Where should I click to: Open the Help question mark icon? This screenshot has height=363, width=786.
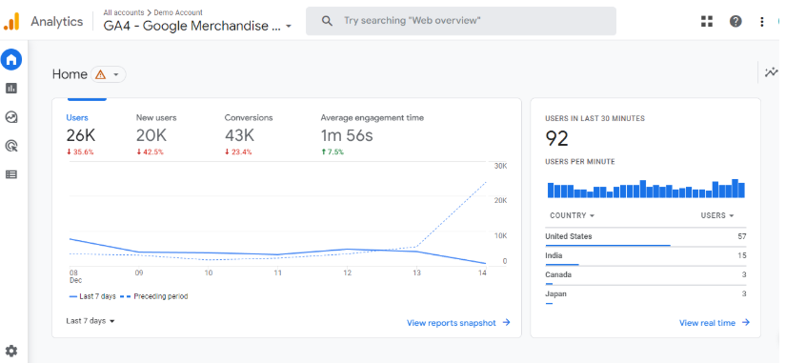point(736,21)
